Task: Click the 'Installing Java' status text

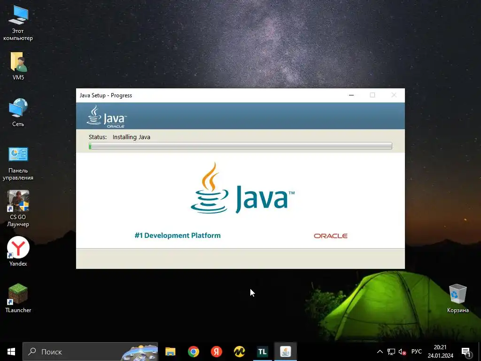Action: click(132, 137)
